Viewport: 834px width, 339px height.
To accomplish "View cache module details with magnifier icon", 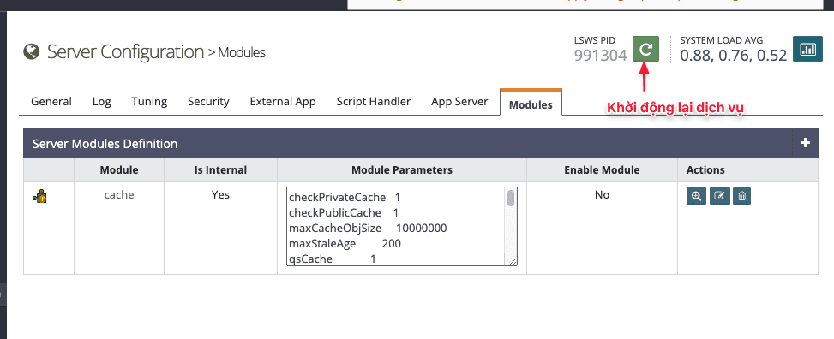I will point(696,196).
